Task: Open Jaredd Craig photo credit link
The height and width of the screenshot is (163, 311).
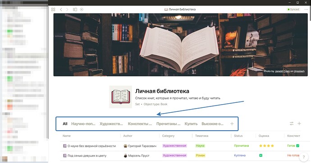Action: point(282,71)
